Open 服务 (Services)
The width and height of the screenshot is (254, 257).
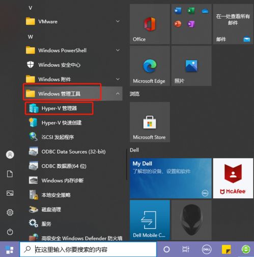[73, 224]
